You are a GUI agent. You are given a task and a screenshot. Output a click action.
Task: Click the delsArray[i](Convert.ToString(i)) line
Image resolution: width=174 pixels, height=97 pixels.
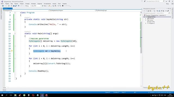(52, 64)
